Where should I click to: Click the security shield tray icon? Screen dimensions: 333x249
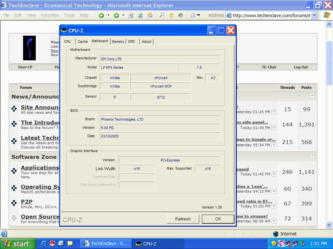274,243
